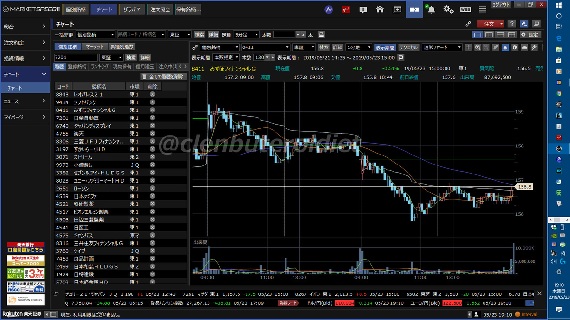Select single chart layout
This screenshot has height=320, width=570.
point(477,35)
